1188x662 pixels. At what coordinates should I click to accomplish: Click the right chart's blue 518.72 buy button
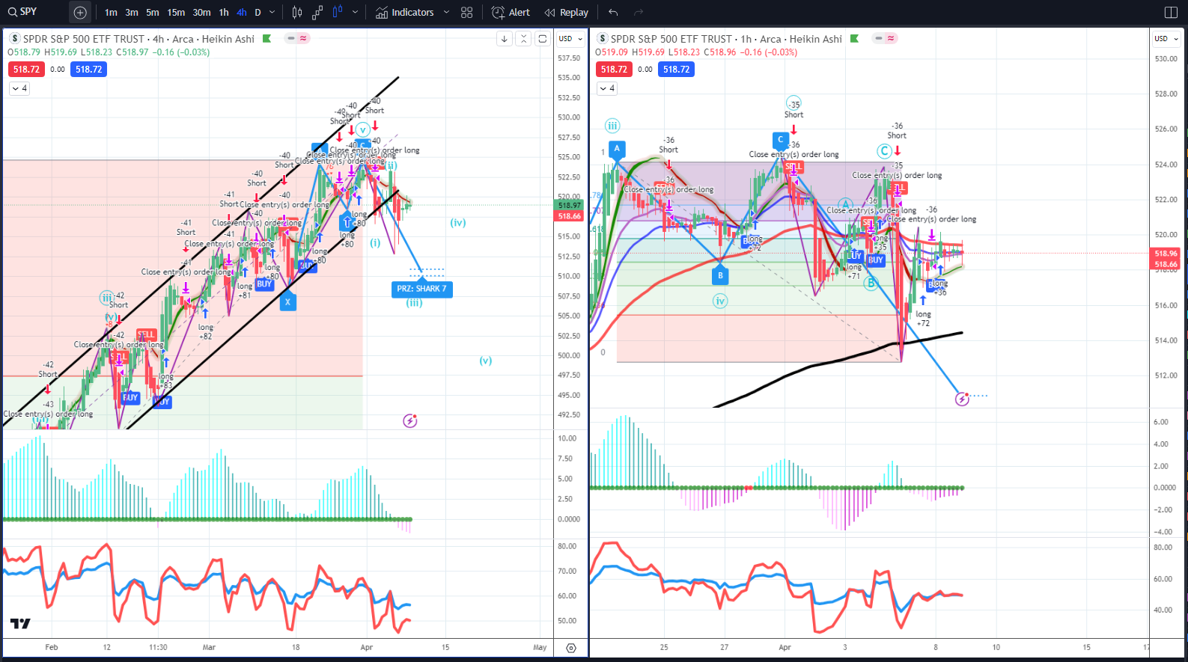676,70
